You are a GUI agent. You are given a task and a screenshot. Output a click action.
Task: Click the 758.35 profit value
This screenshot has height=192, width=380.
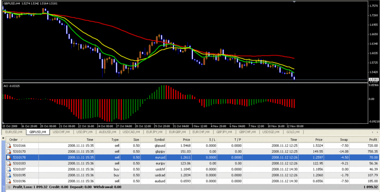coord(372,152)
